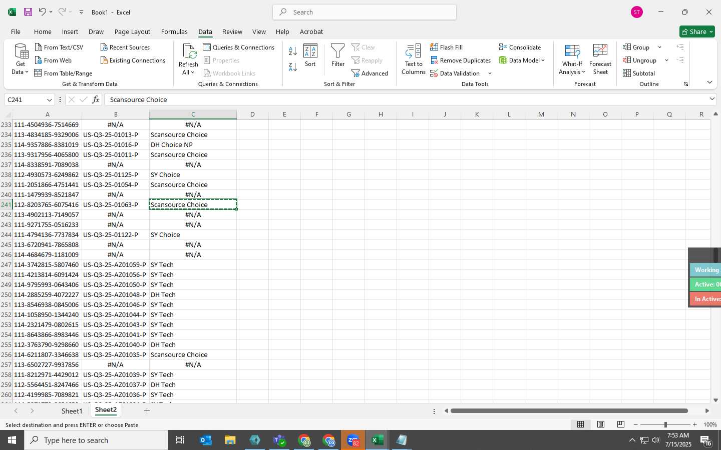This screenshot has height=450, width=721.
Task: Expand Data Validation dropdown arrow
Action: tap(490, 73)
